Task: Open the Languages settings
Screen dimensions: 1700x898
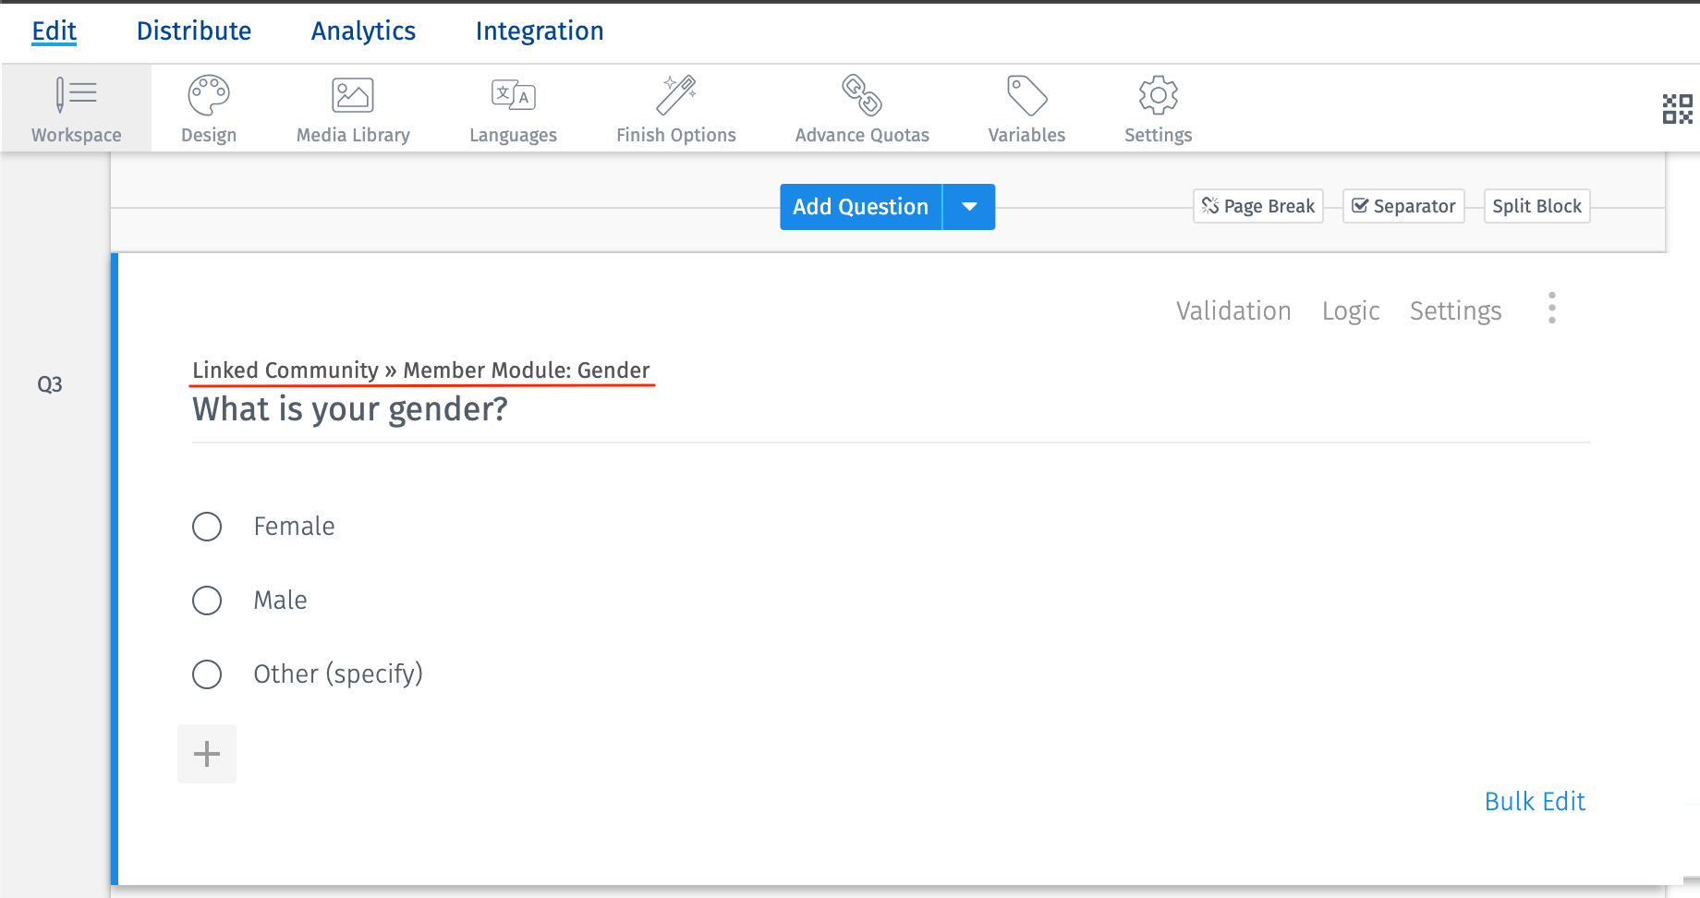Action: click(x=513, y=106)
